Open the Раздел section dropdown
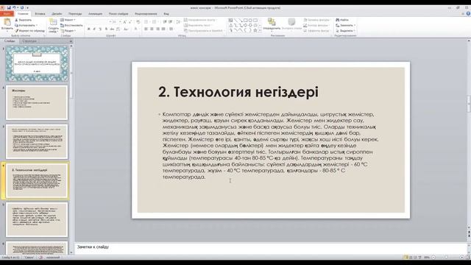The image size is (471, 265). coord(68,31)
